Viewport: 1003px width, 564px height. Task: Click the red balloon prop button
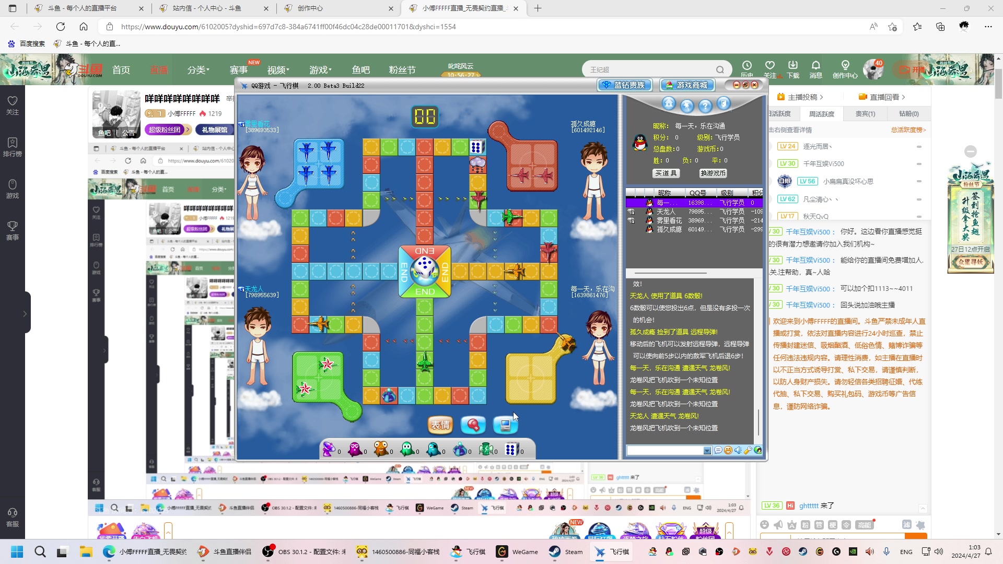pos(473,425)
